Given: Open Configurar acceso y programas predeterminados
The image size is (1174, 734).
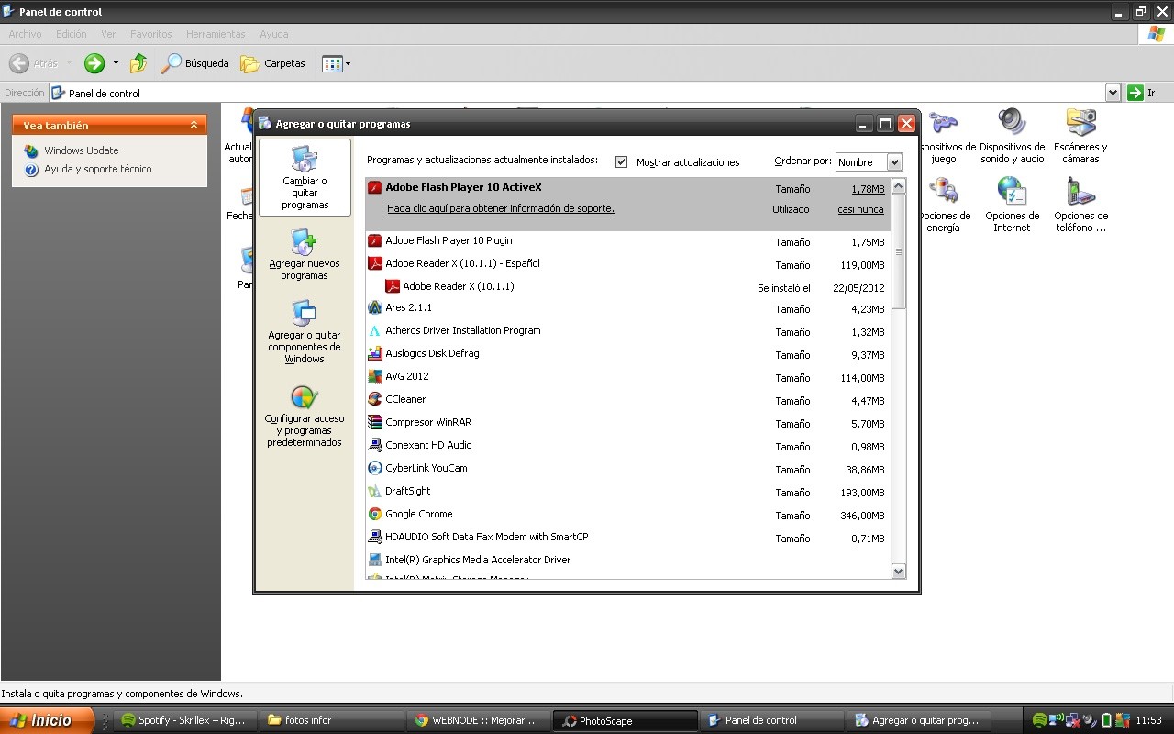Looking at the screenshot, I should 305,416.
